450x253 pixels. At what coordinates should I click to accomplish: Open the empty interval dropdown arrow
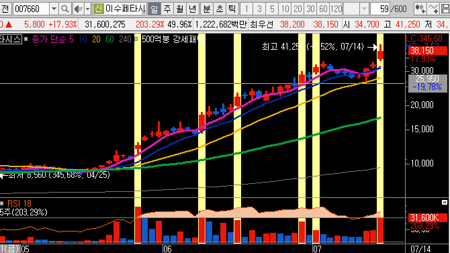click(x=364, y=9)
